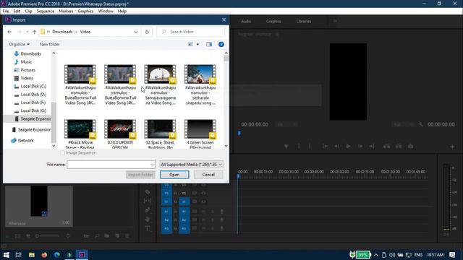463x260 pixels.
Task: Create a New folder
Action: (x=50, y=44)
